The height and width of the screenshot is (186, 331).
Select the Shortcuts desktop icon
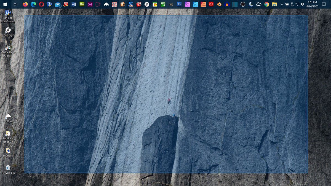8,152
